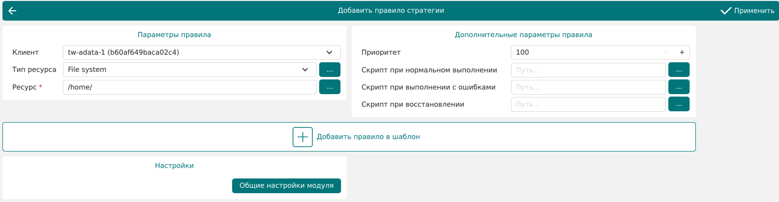
Task: Browse for the error execution script
Action: [679, 87]
